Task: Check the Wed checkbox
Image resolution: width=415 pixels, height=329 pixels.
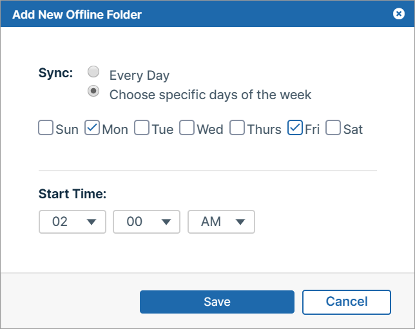Action: tap(187, 127)
